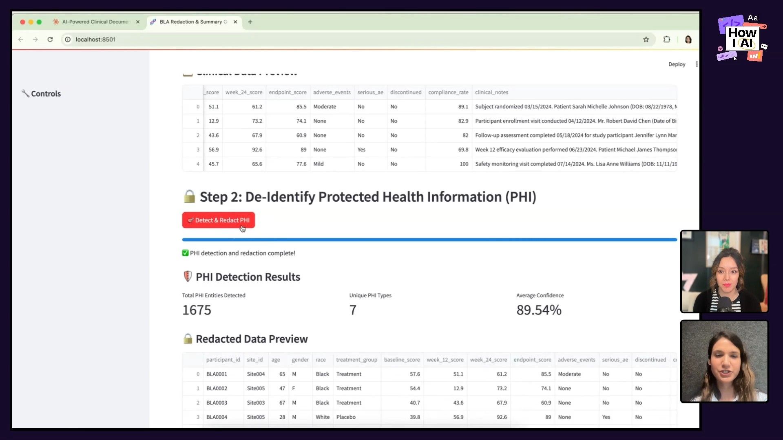Switch to AI-Powered Clinical Document tab
The width and height of the screenshot is (783, 440).
(x=96, y=22)
